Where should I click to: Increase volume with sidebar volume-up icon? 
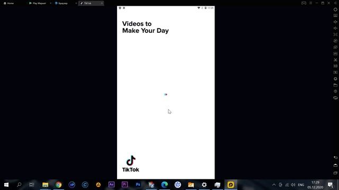pos(335,22)
